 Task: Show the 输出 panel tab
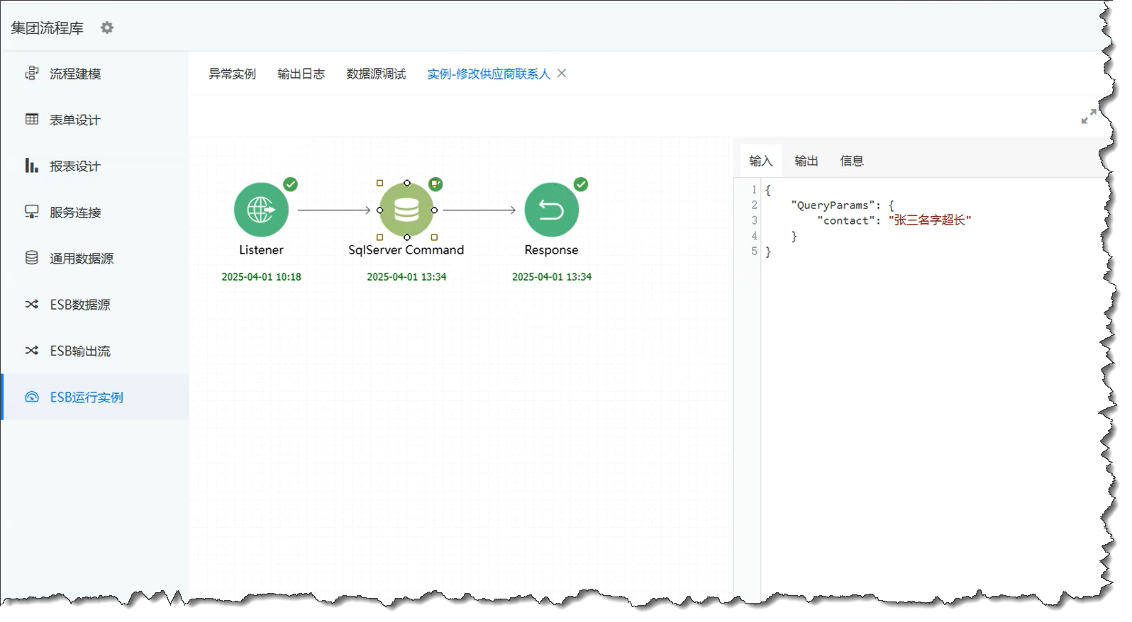[x=806, y=161]
